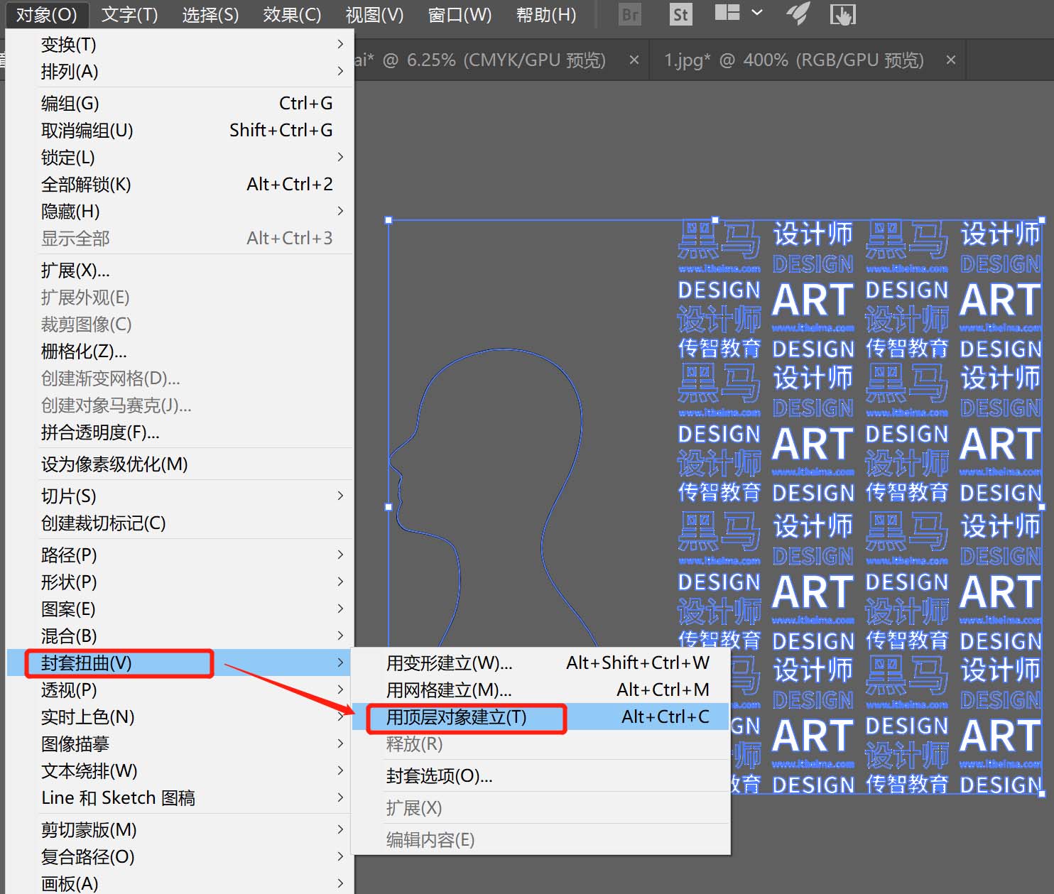
Task: Switch to the 1.jpg* @ 400% tab
Action: coord(794,60)
